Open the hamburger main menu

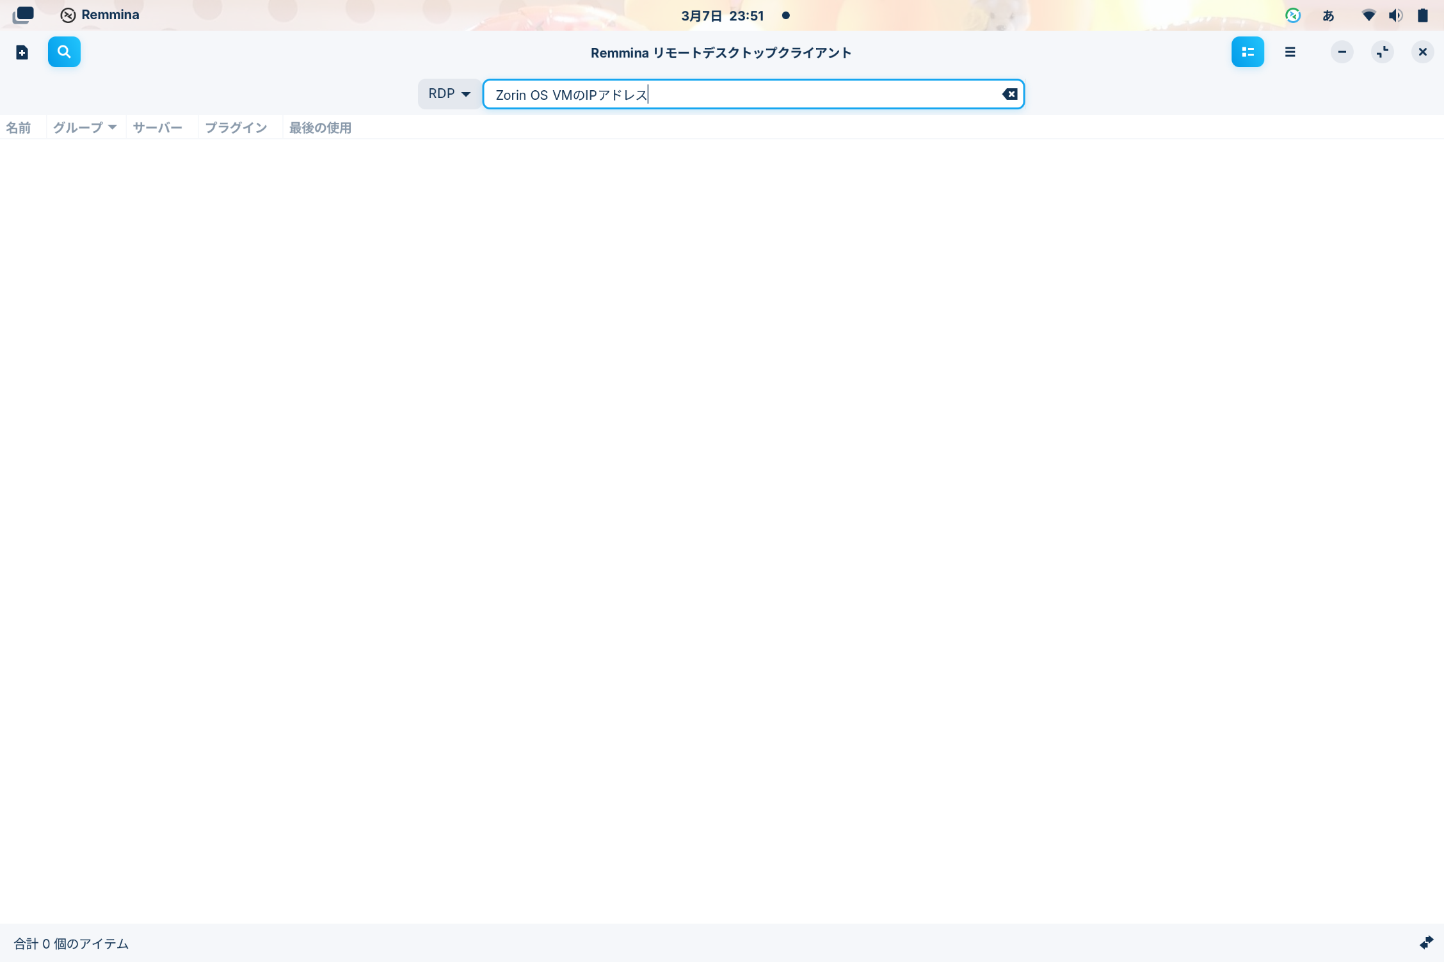pyautogui.click(x=1290, y=52)
